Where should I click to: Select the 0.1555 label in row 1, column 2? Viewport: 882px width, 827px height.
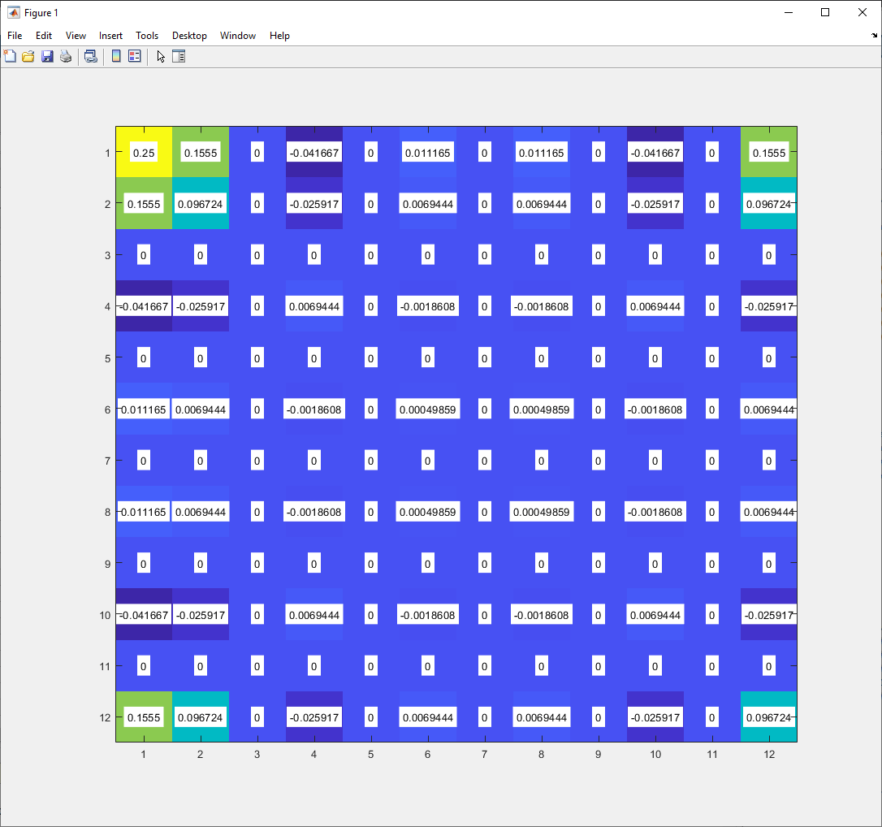click(201, 153)
